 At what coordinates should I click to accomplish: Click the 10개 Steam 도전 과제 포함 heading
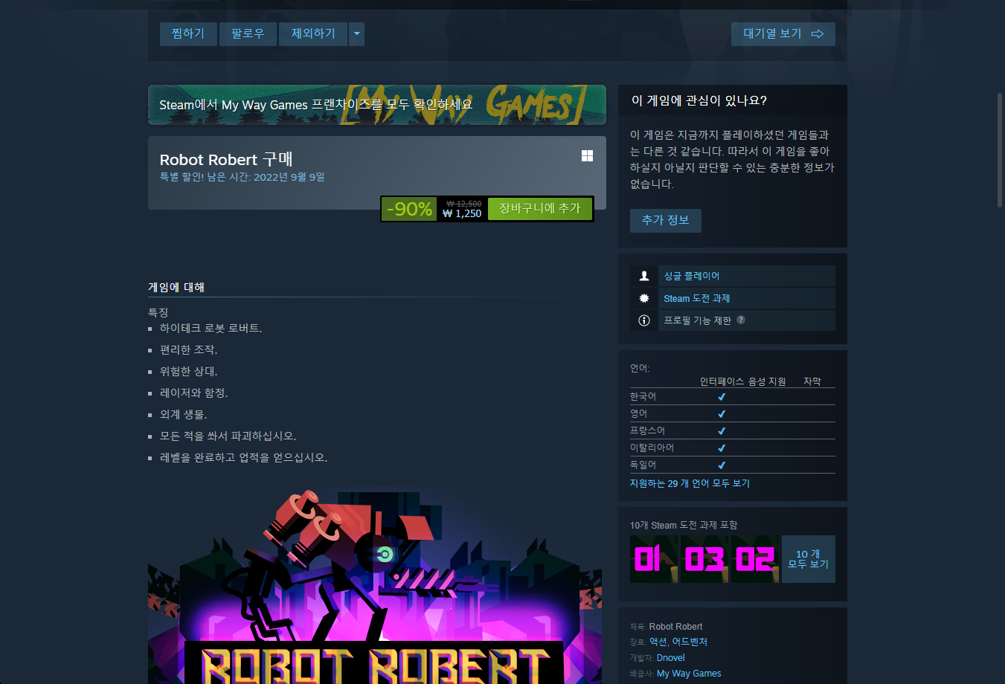684,525
